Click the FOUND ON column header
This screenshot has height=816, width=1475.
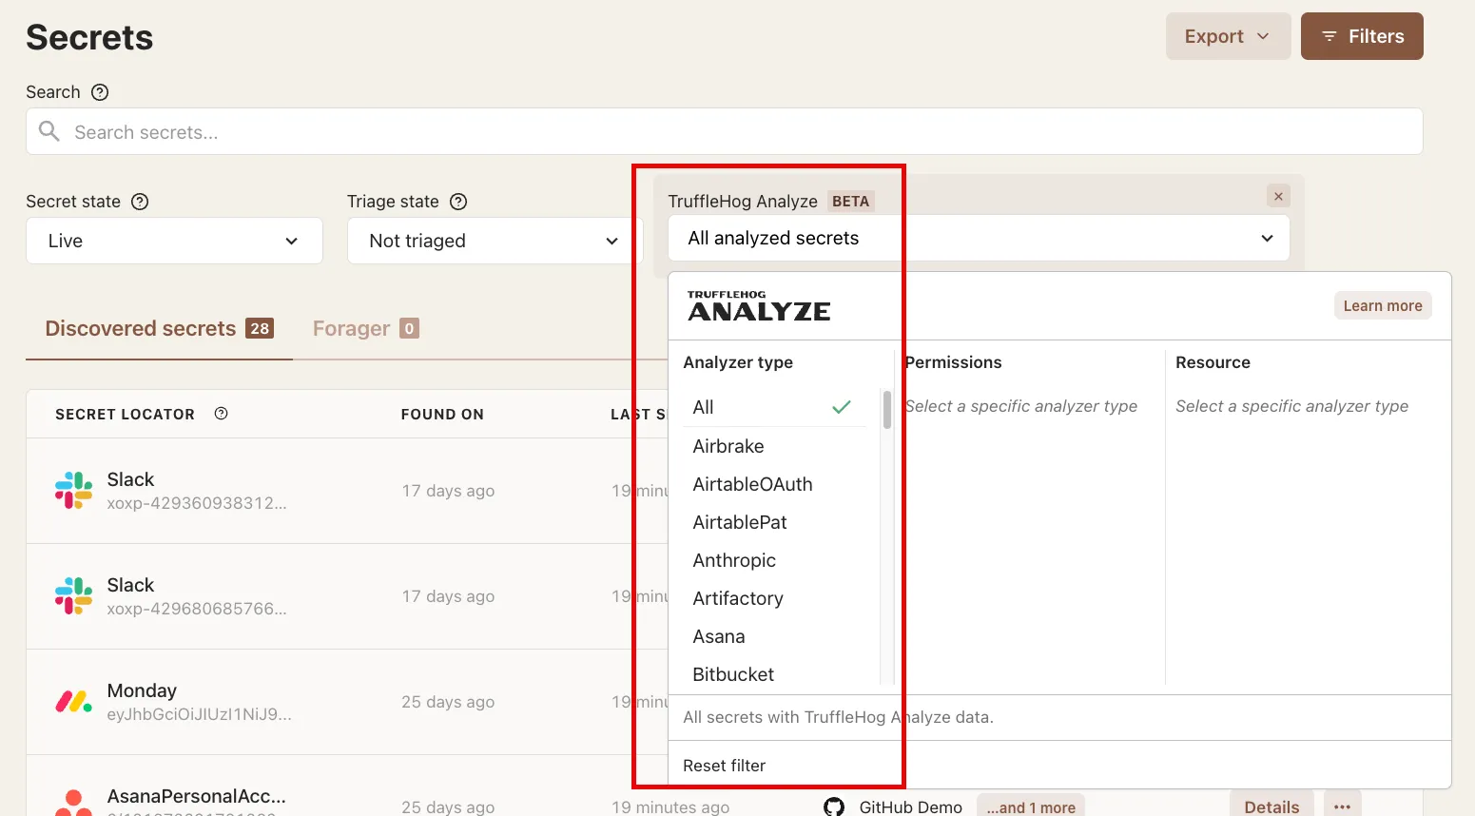click(442, 415)
